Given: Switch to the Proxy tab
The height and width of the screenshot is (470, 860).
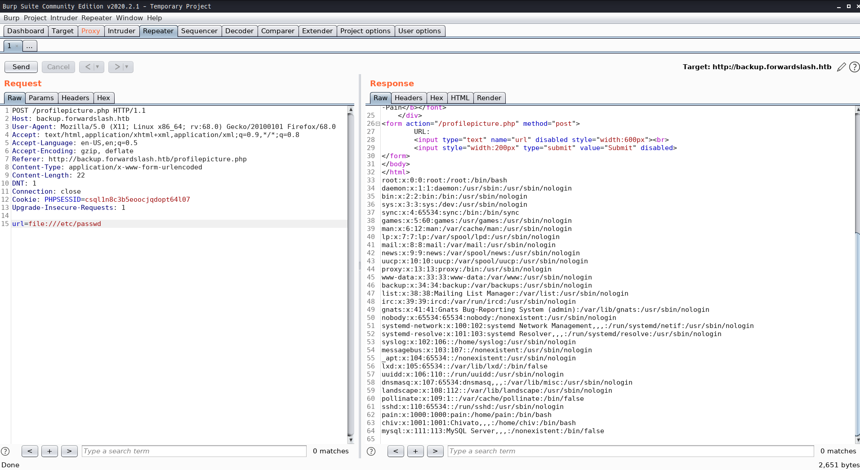Looking at the screenshot, I should pos(91,31).
